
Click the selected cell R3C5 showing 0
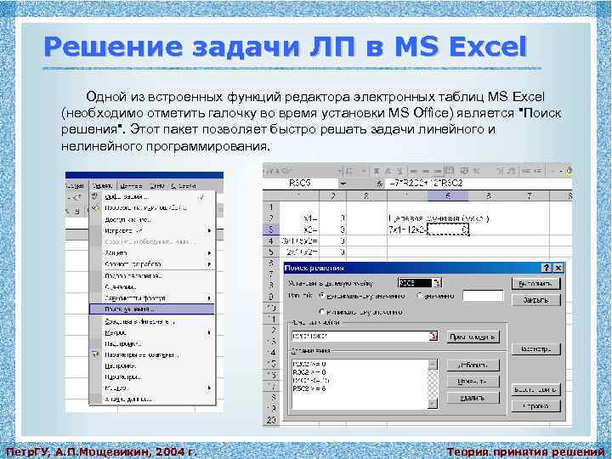(x=448, y=229)
